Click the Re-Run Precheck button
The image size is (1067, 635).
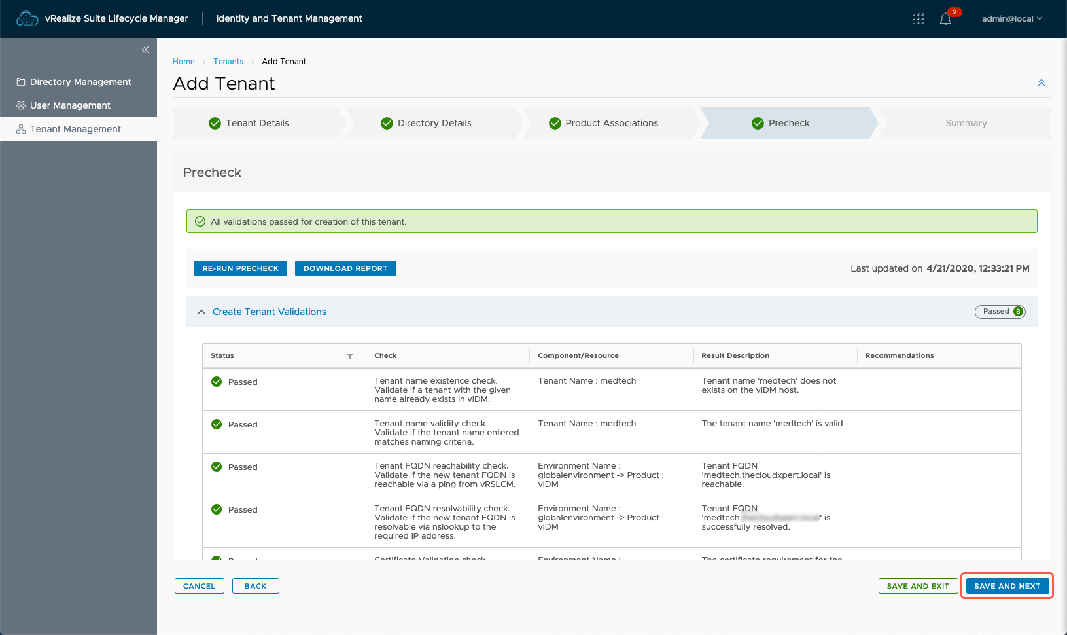[x=240, y=268]
